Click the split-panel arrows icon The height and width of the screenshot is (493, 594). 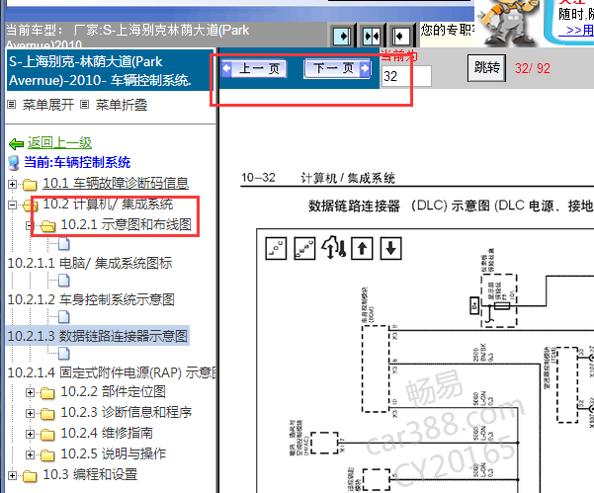coord(372,37)
